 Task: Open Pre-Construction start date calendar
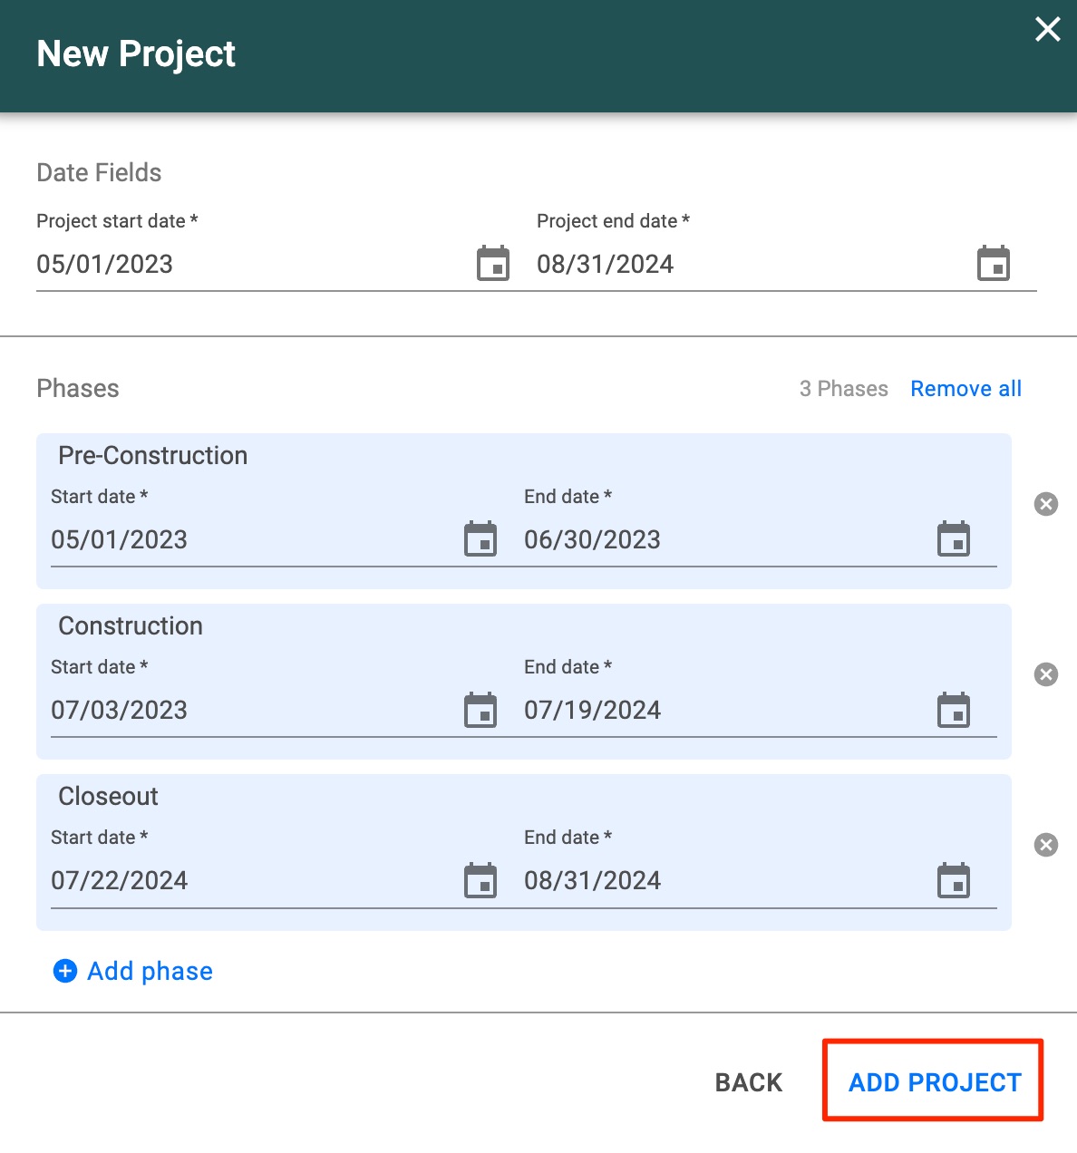pyautogui.click(x=480, y=539)
